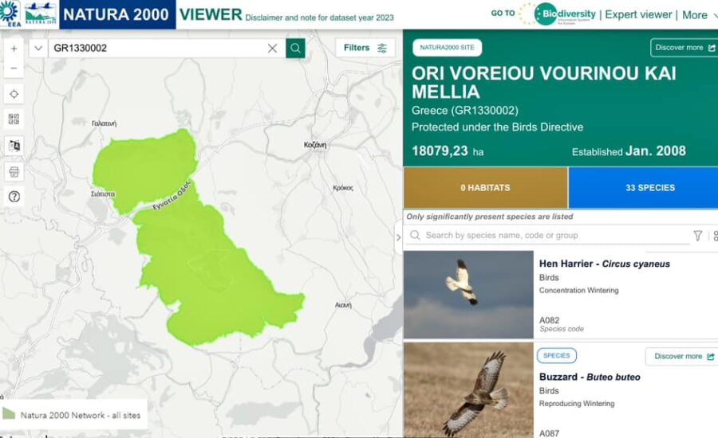The width and height of the screenshot is (718, 438).
Task: Select the 0 HABITATS tab
Action: (x=485, y=188)
